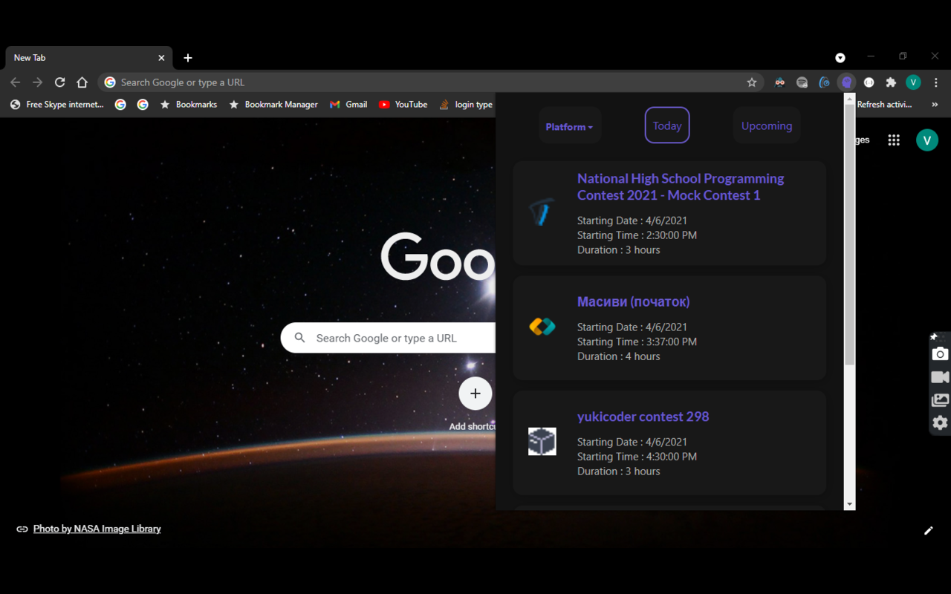Reload the current page

[x=60, y=82]
